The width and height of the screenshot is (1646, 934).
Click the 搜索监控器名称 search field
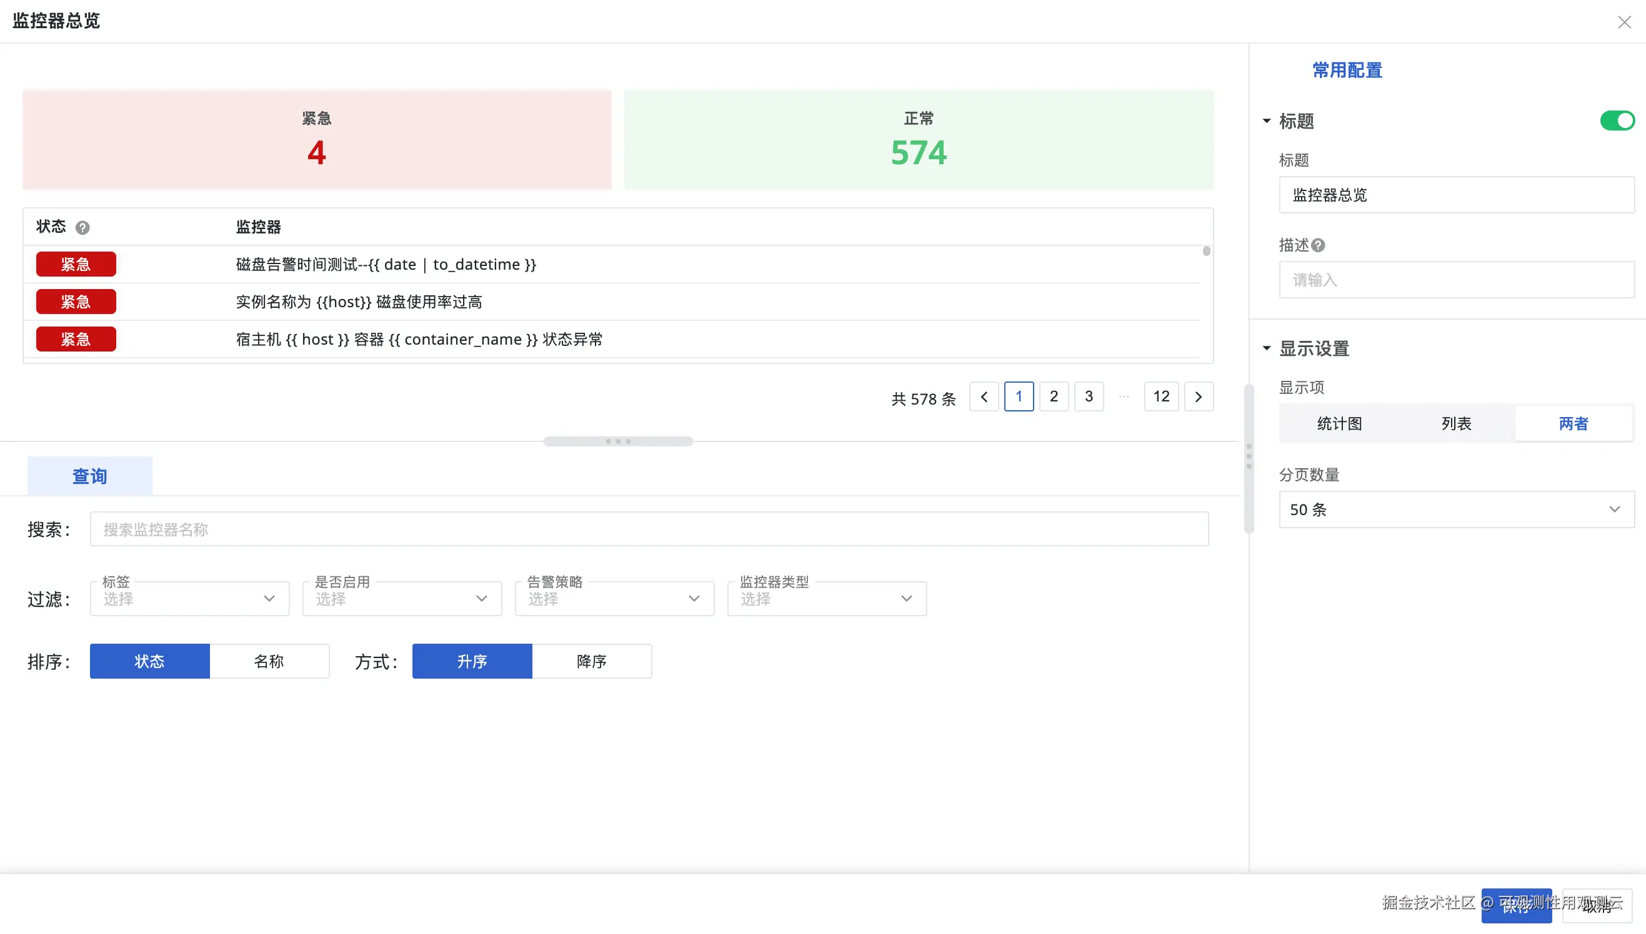pyautogui.click(x=649, y=529)
